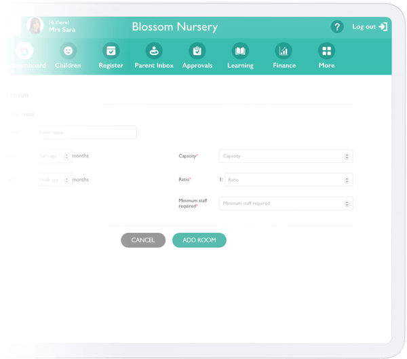The height and width of the screenshot is (359, 407).
Task: Click the Room name text field
Action: pyautogui.click(x=86, y=132)
